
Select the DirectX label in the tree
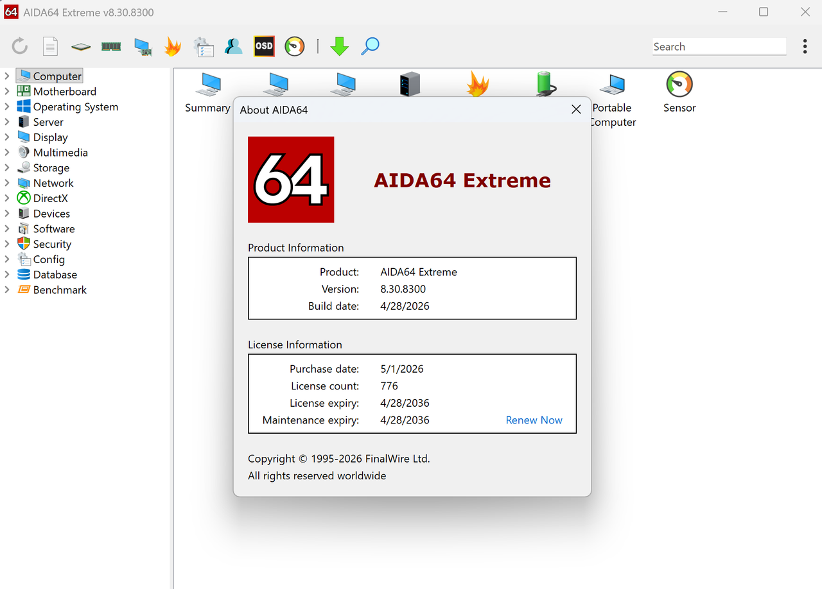point(51,198)
